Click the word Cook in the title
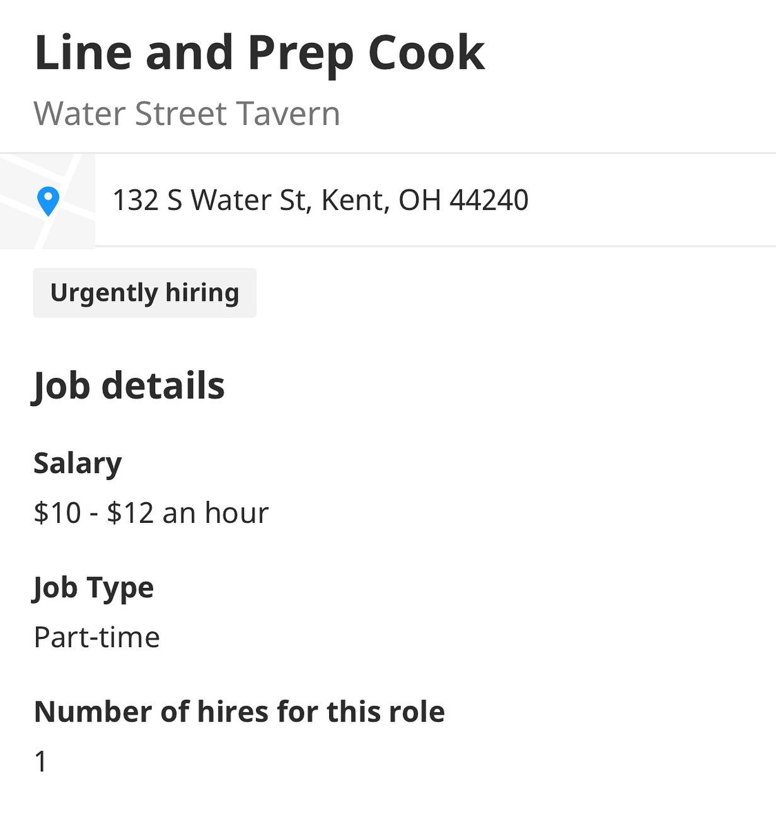The image size is (776, 813). click(426, 53)
